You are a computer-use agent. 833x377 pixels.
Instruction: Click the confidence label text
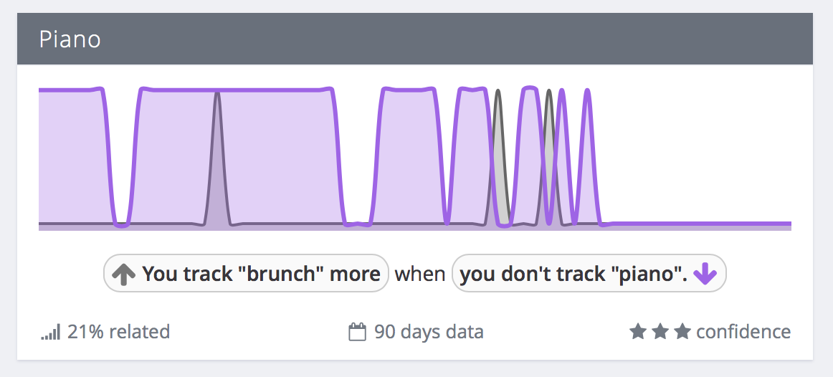click(743, 332)
